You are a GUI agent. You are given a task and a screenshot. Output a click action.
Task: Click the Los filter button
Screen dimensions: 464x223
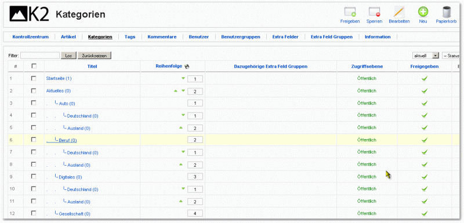point(68,56)
